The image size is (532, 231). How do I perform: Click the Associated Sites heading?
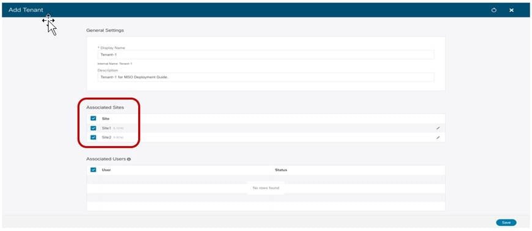coord(105,107)
